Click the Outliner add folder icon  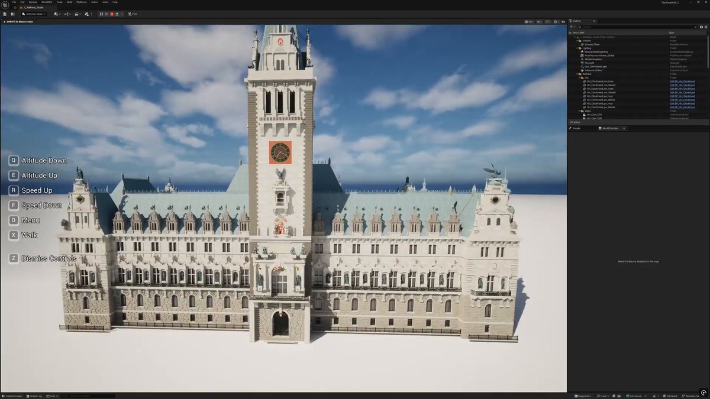pyautogui.click(x=702, y=27)
